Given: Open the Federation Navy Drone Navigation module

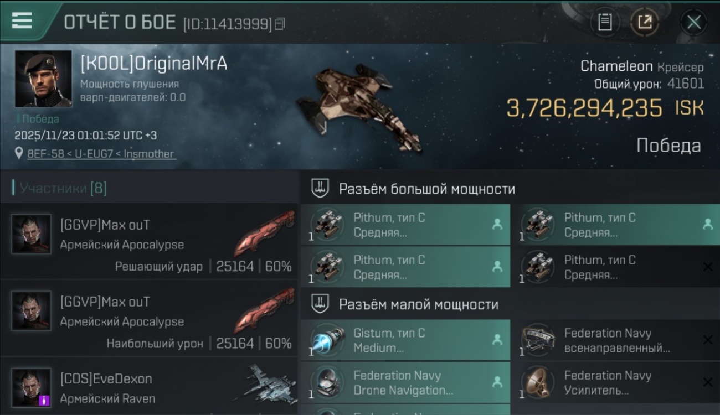Looking at the screenshot, I should (405, 382).
